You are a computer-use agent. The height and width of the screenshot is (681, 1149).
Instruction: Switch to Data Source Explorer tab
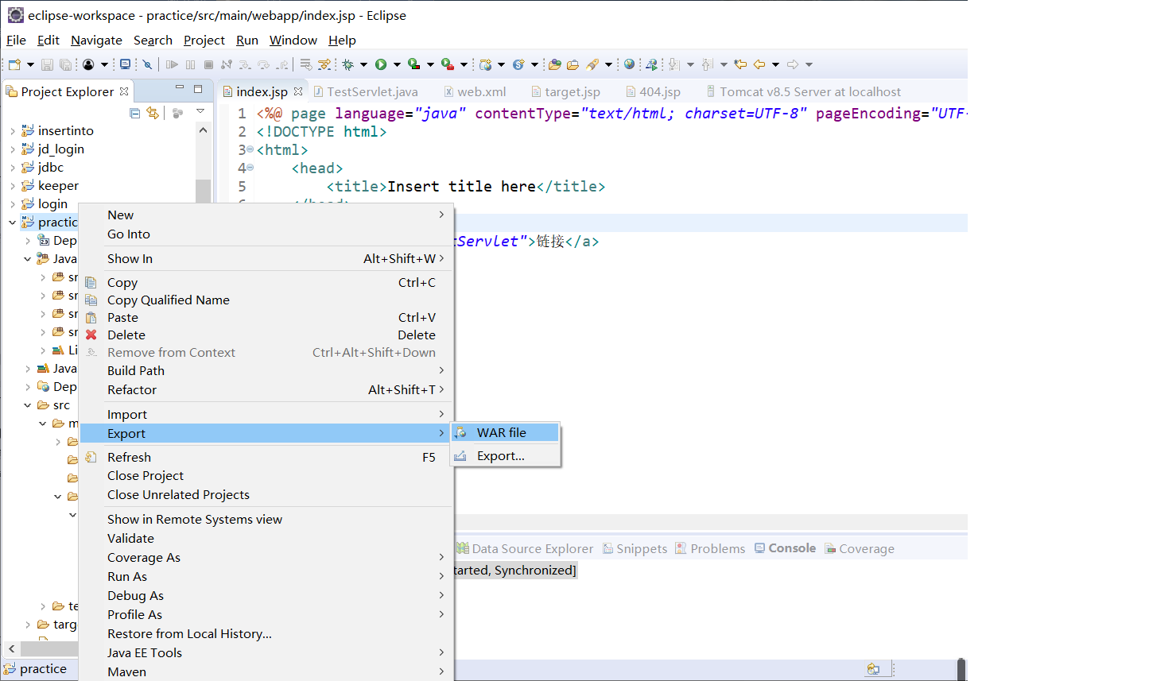(525, 548)
